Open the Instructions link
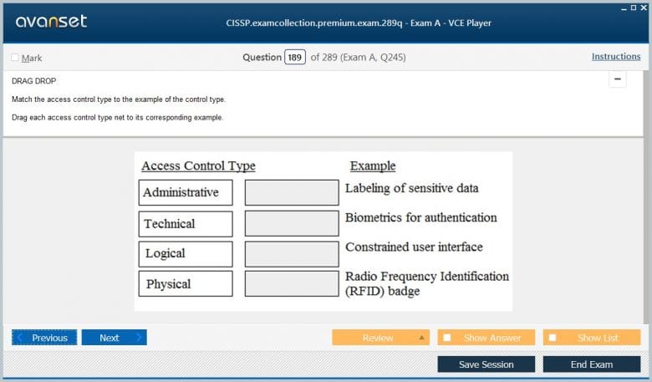 (x=616, y=57)
